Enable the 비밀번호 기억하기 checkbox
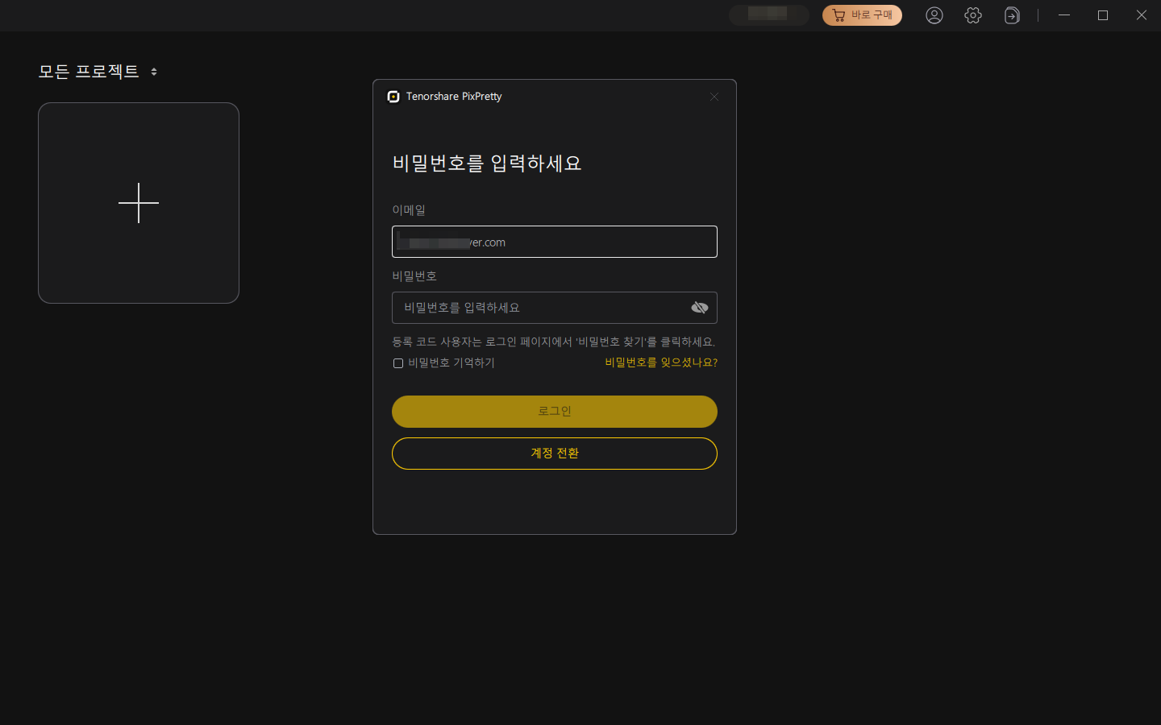This screenshot has height=725, width=1161. [398, 363]
